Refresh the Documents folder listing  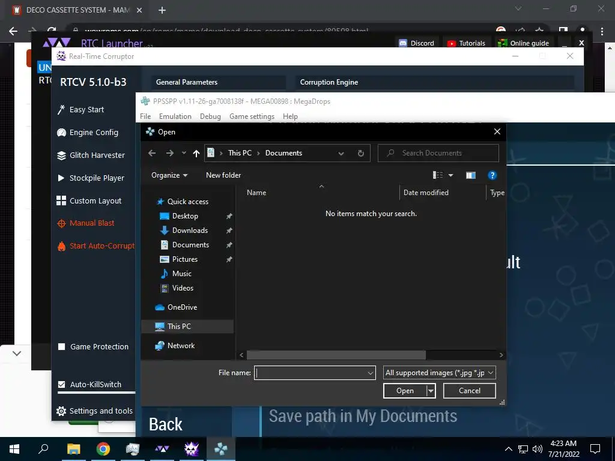click(361, 153)
